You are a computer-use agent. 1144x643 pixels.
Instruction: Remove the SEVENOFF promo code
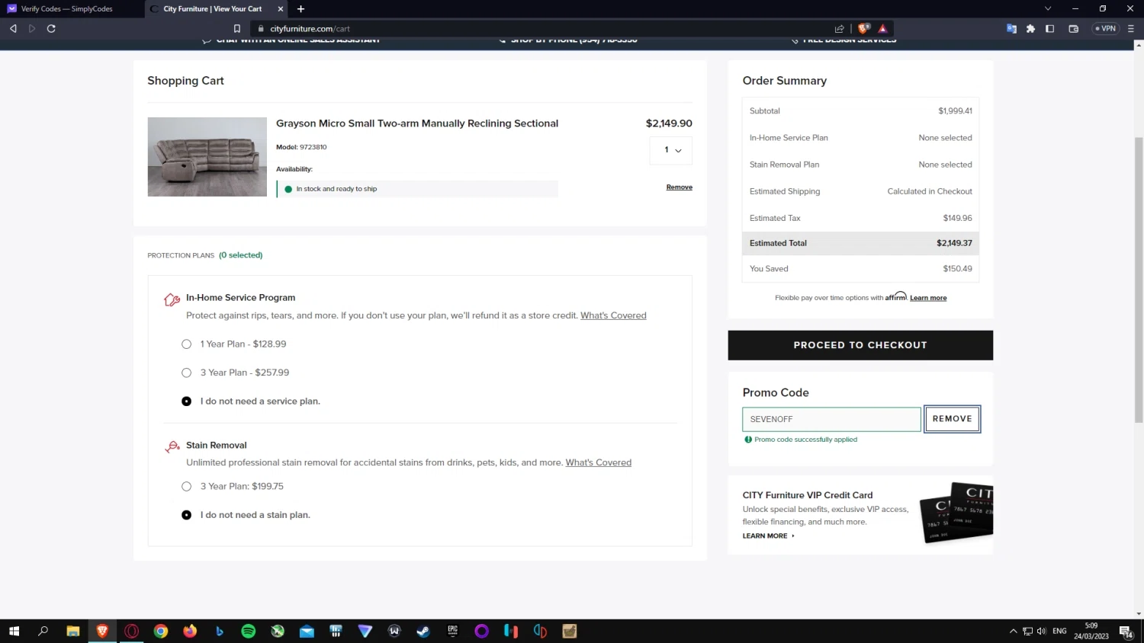(x=953, y=419)
